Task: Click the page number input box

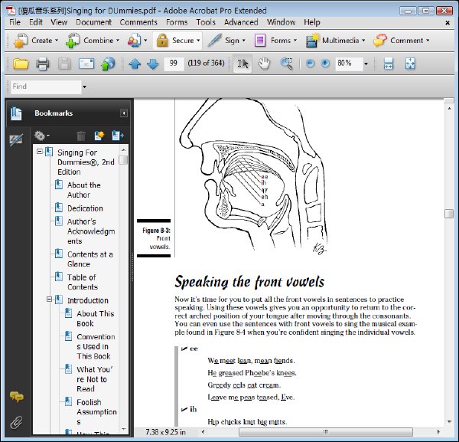Action: point(174,64)
